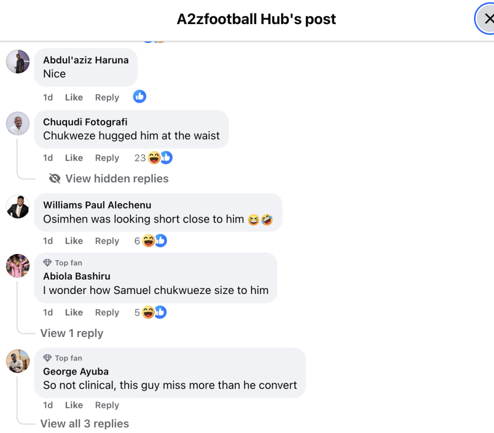
Task: Like George Ayuba's comment
Action: pos(74,405)
